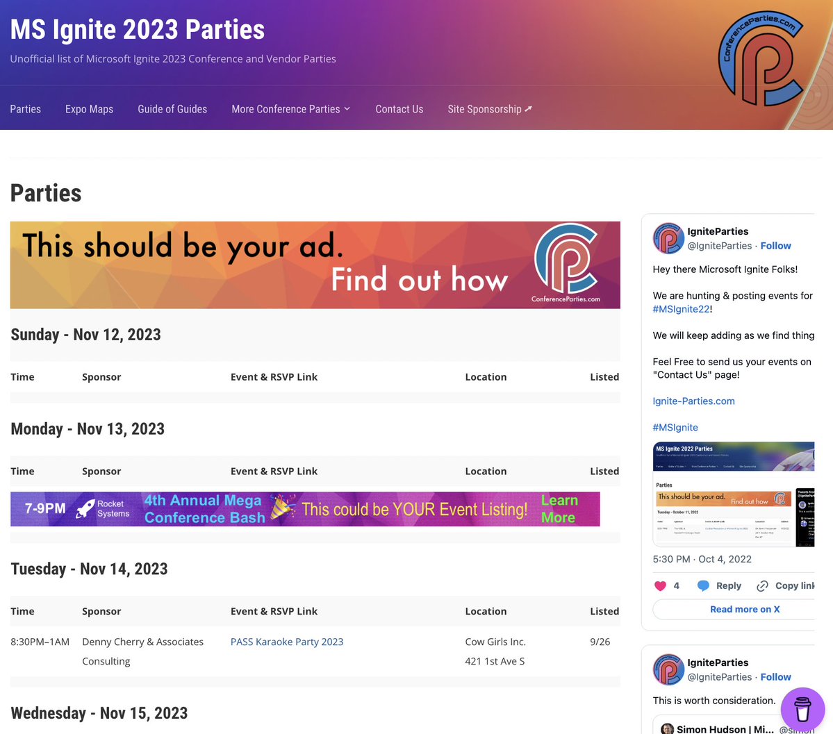This screenshot has width=833, height=734.
Task: Click the Simon Hudson author name
Action: pos(725,730)
